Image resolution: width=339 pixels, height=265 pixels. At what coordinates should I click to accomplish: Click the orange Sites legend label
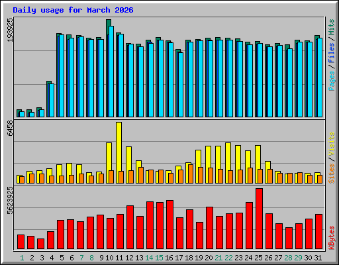[332, 174]
